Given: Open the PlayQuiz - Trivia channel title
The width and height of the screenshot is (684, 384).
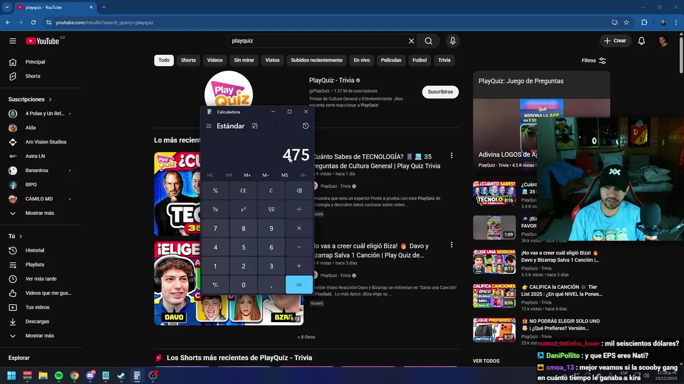Looking at the screenshot, I should coord(332,80).
